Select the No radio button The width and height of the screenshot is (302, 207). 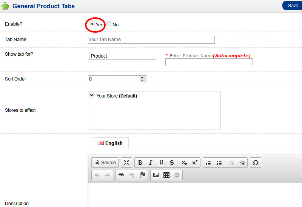(x=109, y=24)
